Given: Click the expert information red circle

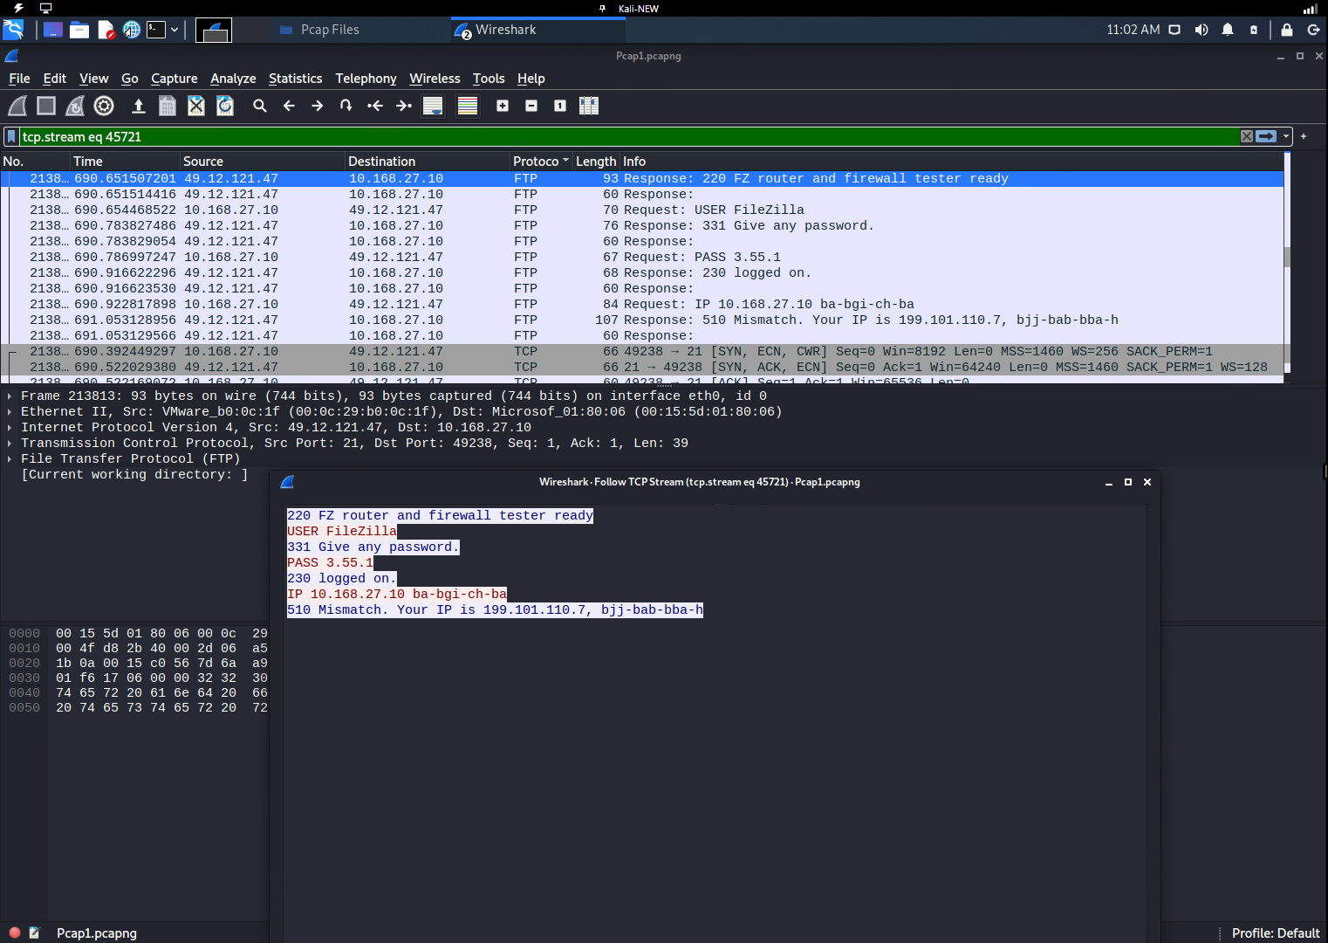Looking at the screenshot, I should click(x=15, y=933).
